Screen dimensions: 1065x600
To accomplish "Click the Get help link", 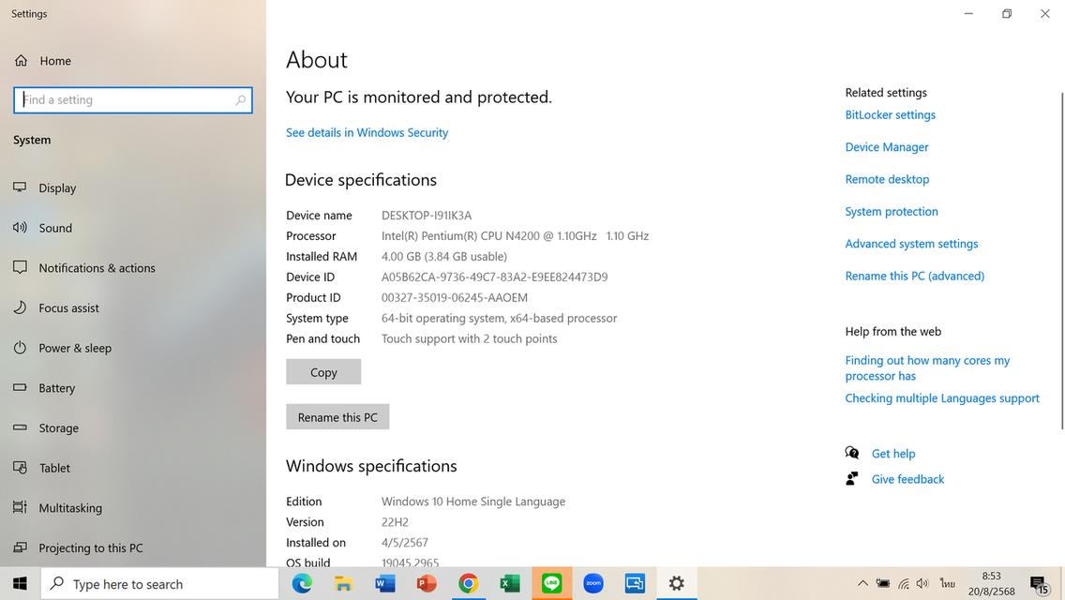I will coord(893,453).
